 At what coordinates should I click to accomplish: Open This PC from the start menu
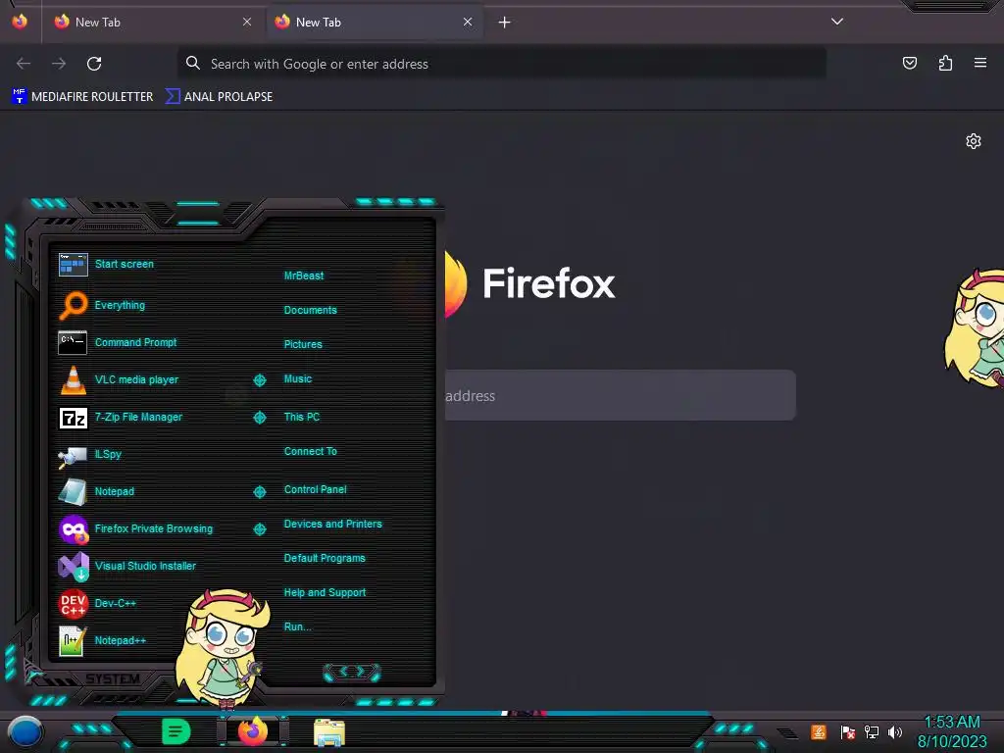point(302,417)
